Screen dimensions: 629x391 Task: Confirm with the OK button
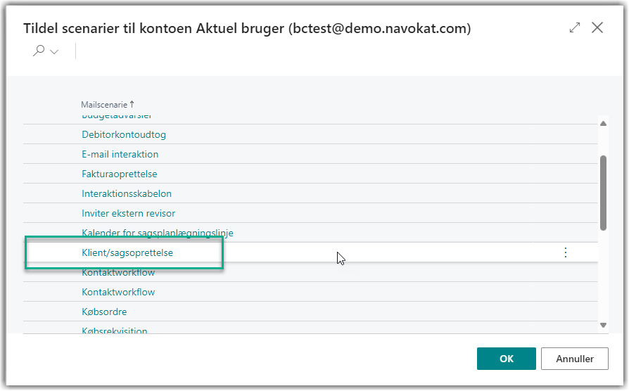pyautogui.click(x=506, y=359)
